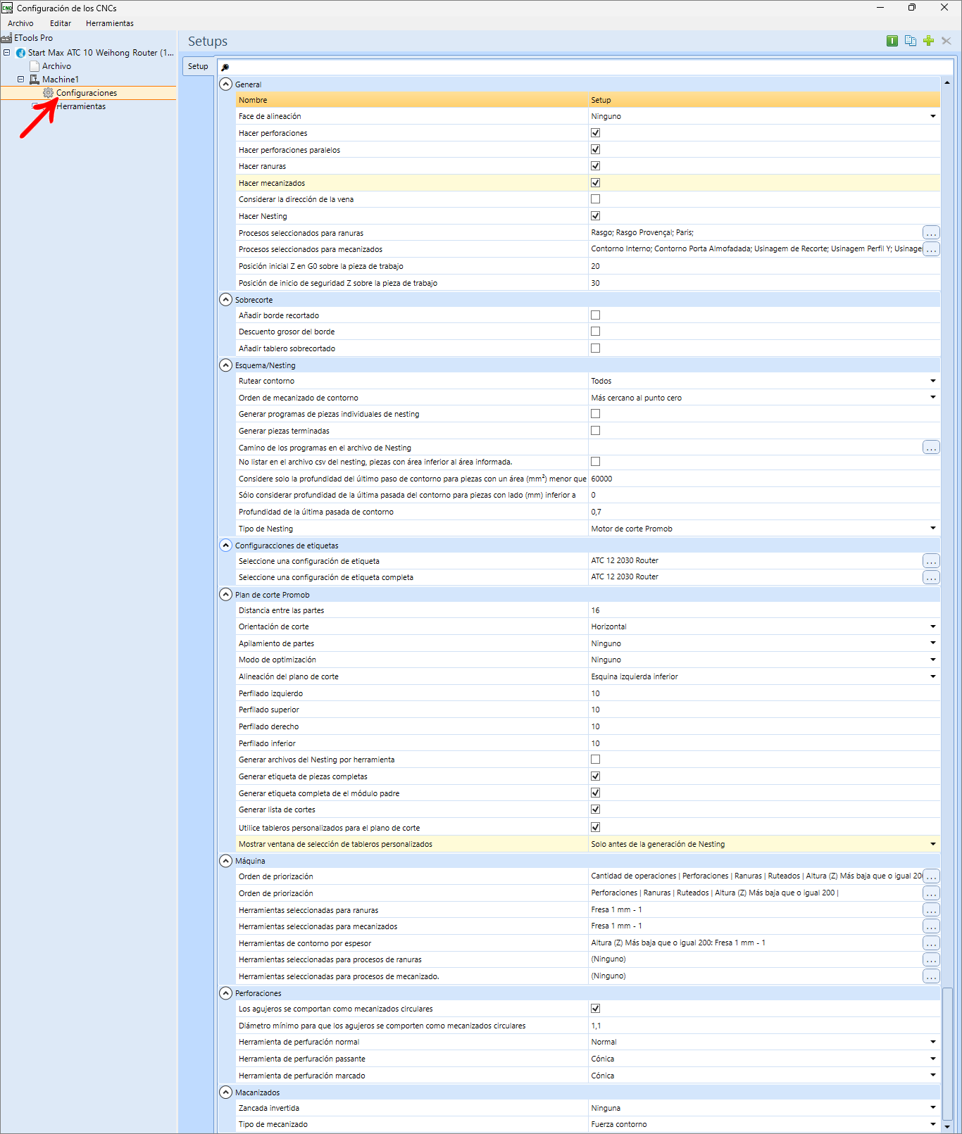Enable Añadir borde recortado checkbox
The image size is (962, 1134).
click(x=595, y=315)
